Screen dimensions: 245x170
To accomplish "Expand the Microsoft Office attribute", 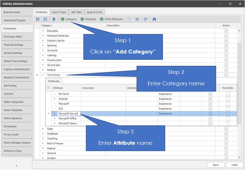I will 54,118.
